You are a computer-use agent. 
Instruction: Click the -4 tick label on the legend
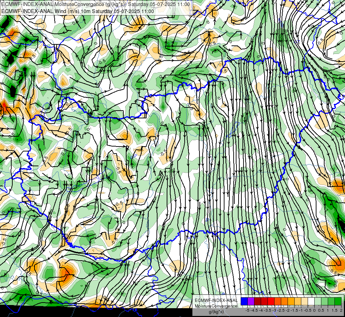(261, 310)
